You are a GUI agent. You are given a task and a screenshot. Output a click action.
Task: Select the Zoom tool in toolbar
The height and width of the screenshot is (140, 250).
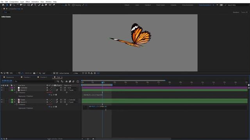pyautogui.click(x=14, y=5)
